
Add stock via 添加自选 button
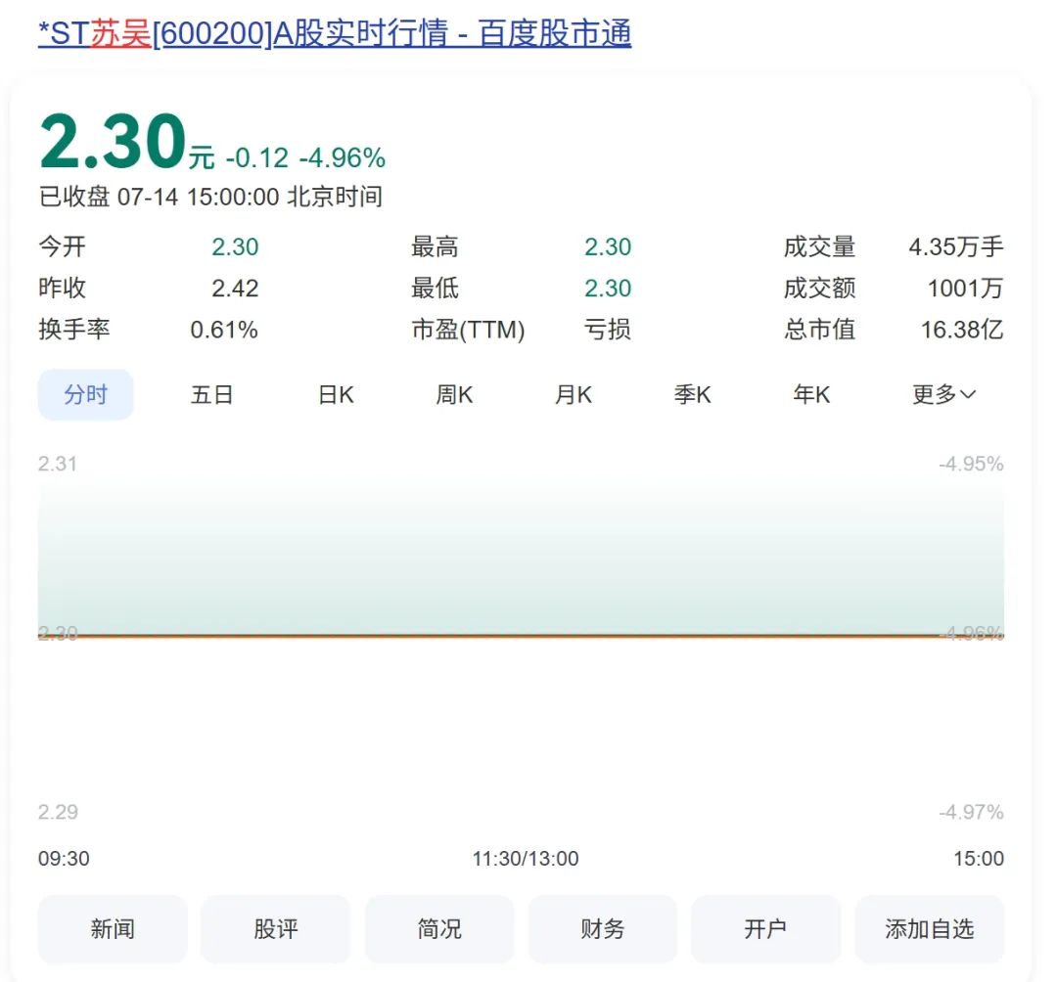coord(929,929)
